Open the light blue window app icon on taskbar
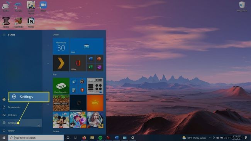 [125, 138]
